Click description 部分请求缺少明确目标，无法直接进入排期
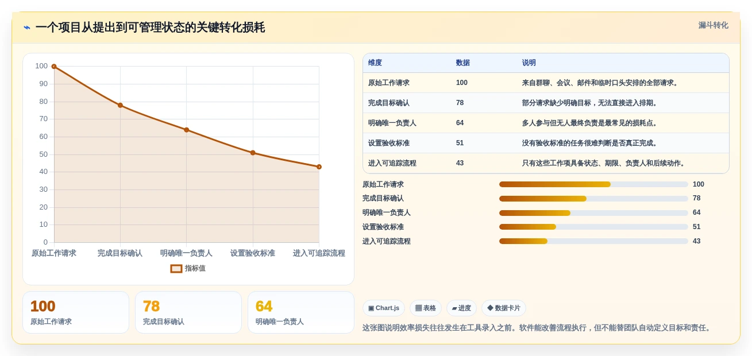The image size is (752, 356). click(x=591, y=103)
